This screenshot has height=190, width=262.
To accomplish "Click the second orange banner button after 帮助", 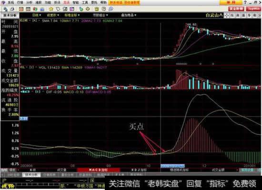I will click(131, 2).
